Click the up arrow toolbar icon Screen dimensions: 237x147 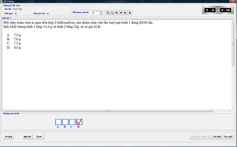coord(125,13)
